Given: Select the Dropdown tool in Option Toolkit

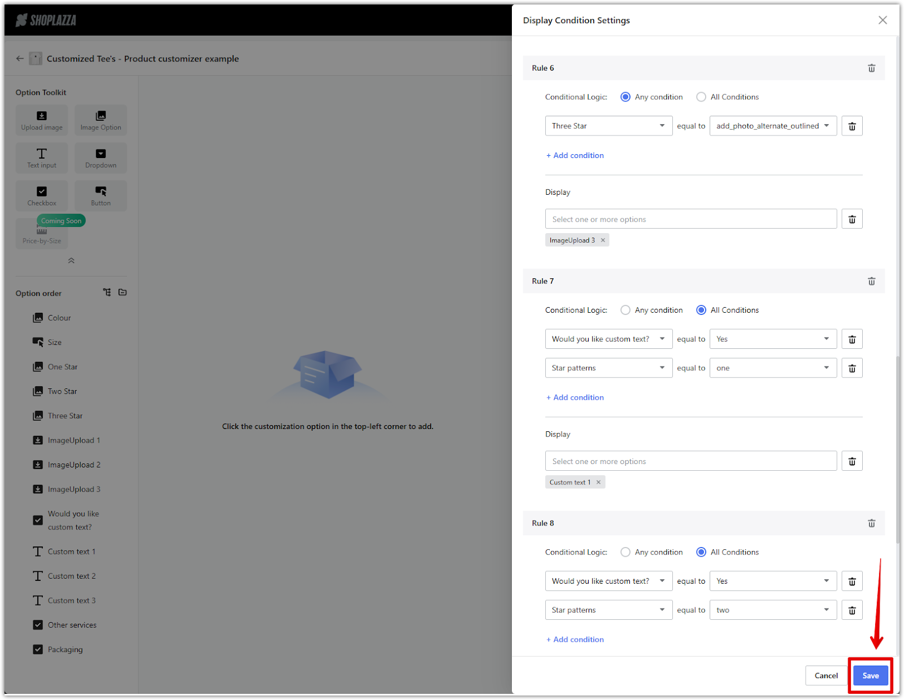Looking at the screenshot, I should (x=101, y=158).
